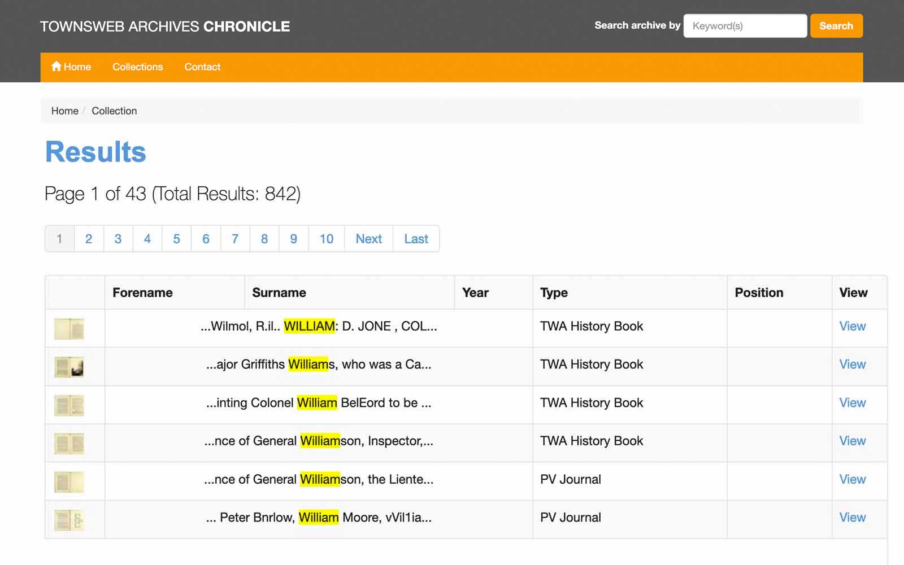The height and width of the screenshot is (565, 904).
Task: Open thumbnail for Williamson, the Liente row
Action: pos(69,482)
